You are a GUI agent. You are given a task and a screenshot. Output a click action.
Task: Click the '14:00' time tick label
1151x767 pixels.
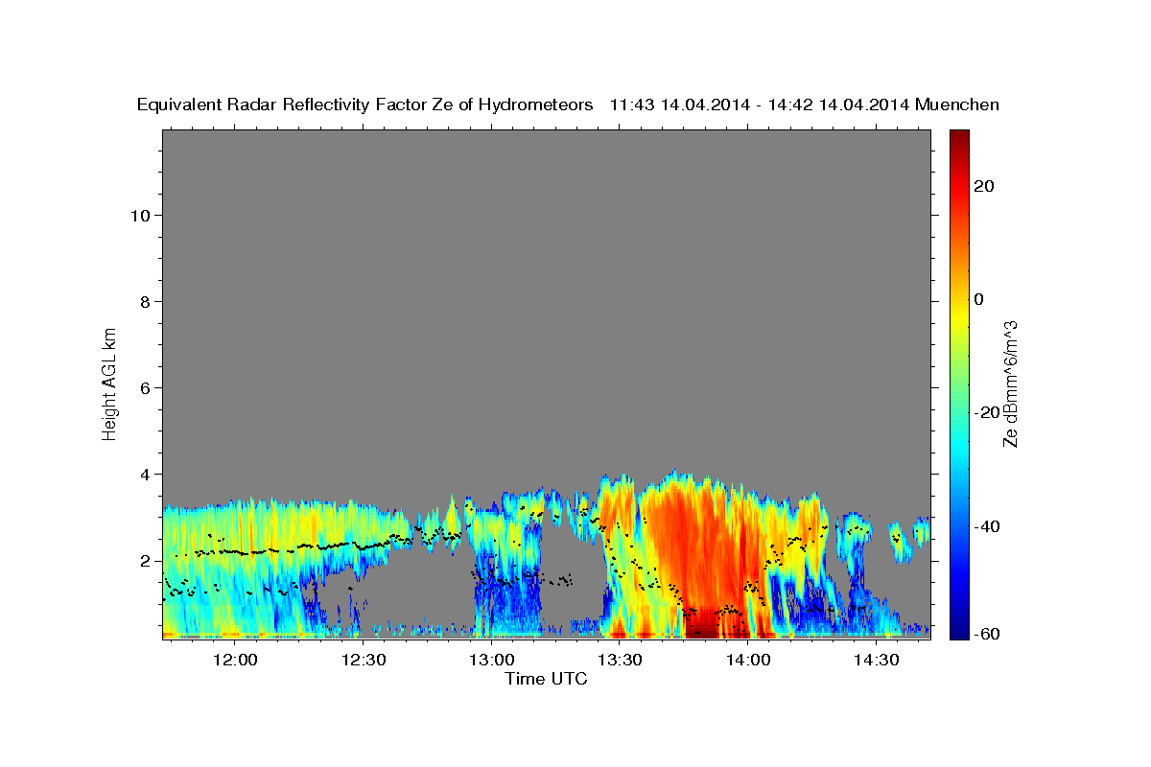pos(748,661)
